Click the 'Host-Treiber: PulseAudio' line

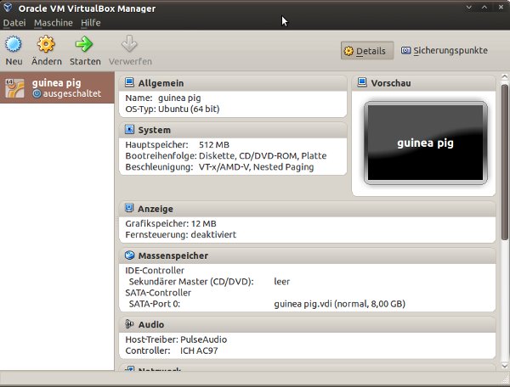tap(176, 339)
